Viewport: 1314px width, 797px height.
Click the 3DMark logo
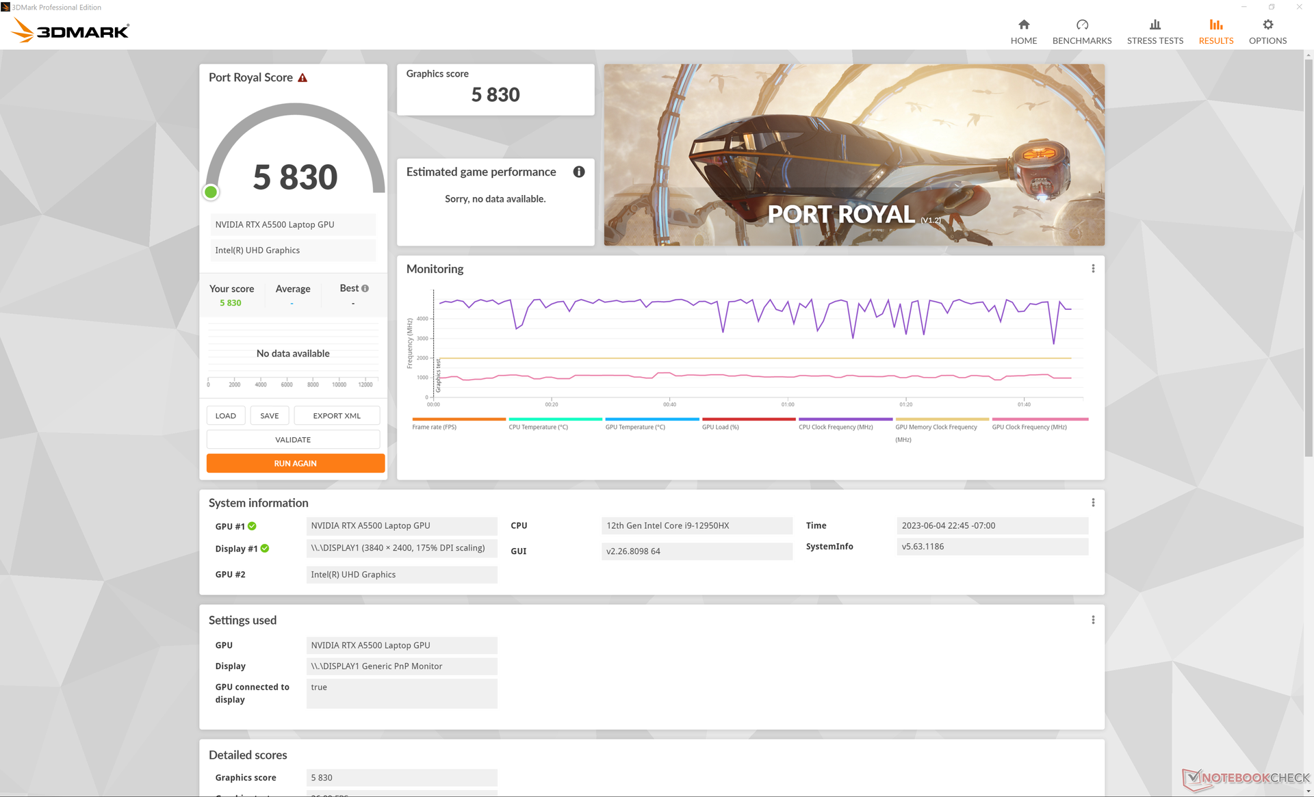point(70,31)
